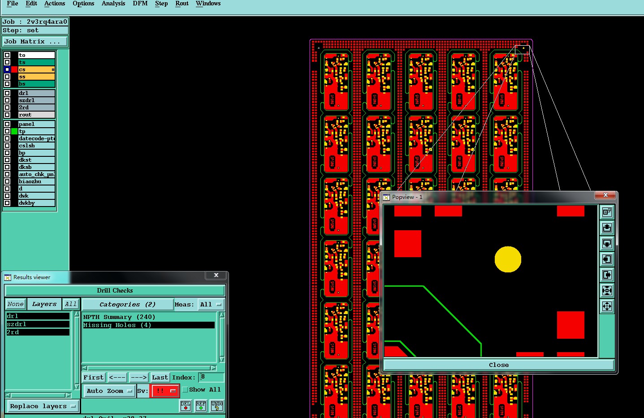Select the NPTH Summary (240) category
Image resolution: width=644 pixels, height=418 pixels.
point(149,317)
